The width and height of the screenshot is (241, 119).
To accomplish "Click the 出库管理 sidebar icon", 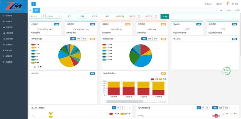I will tap(4, 22).
